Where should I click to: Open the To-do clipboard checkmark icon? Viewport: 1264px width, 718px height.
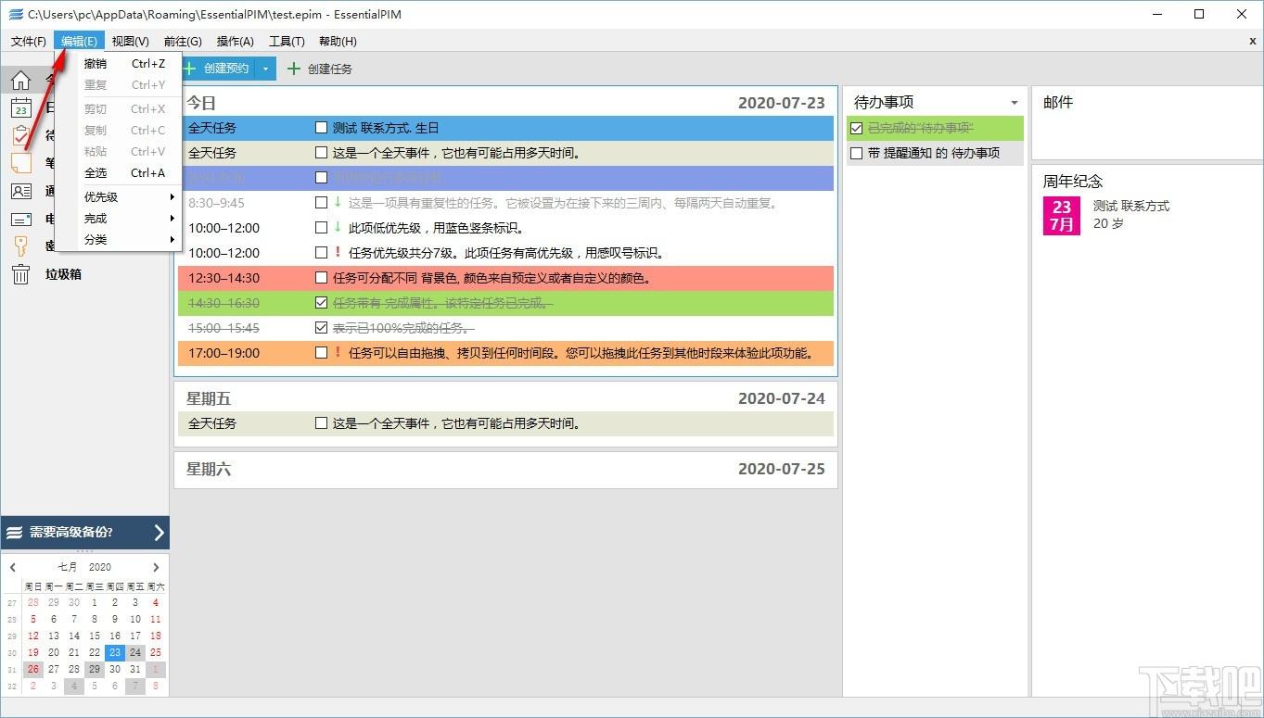(20, 135)
